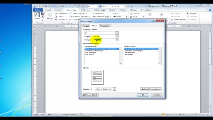Select Sélection automatique in Première page list
The height and width of the screenshot is (120, 213).
(95, 51)
